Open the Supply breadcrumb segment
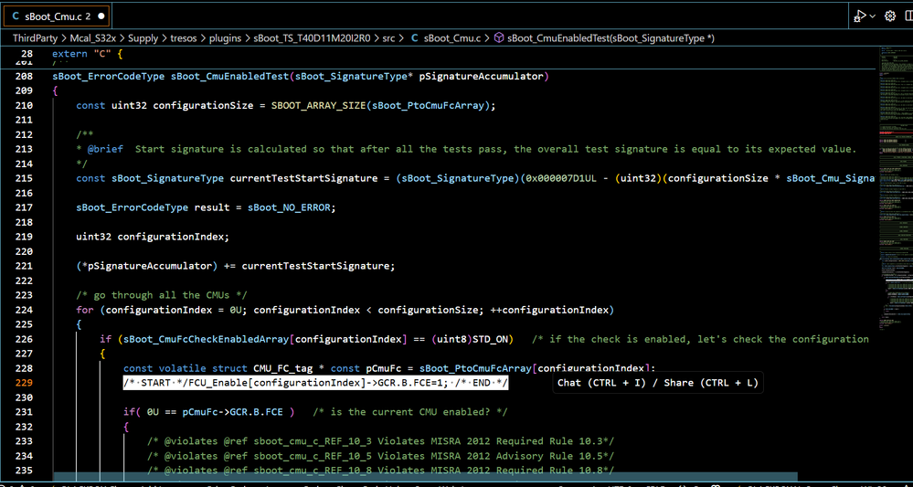 (143, 38)
